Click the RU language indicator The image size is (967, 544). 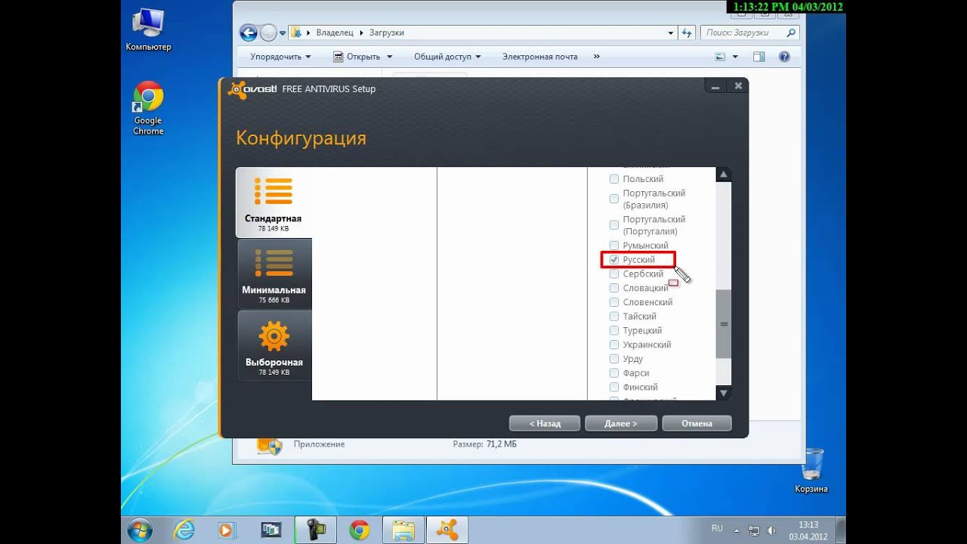coord(717,528)
